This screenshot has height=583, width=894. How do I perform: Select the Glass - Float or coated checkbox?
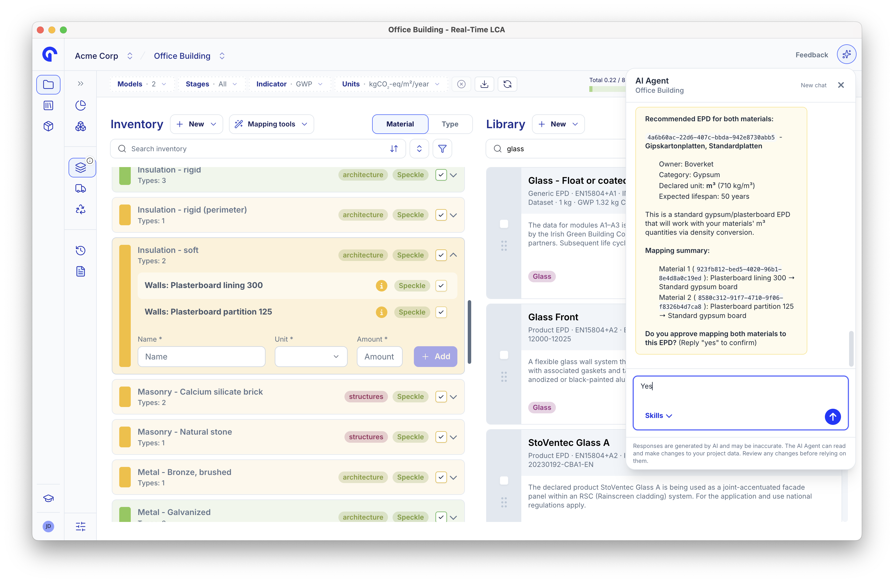click(x=504, y=224)
